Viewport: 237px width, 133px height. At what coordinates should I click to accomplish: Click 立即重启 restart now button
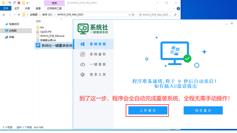148,111
